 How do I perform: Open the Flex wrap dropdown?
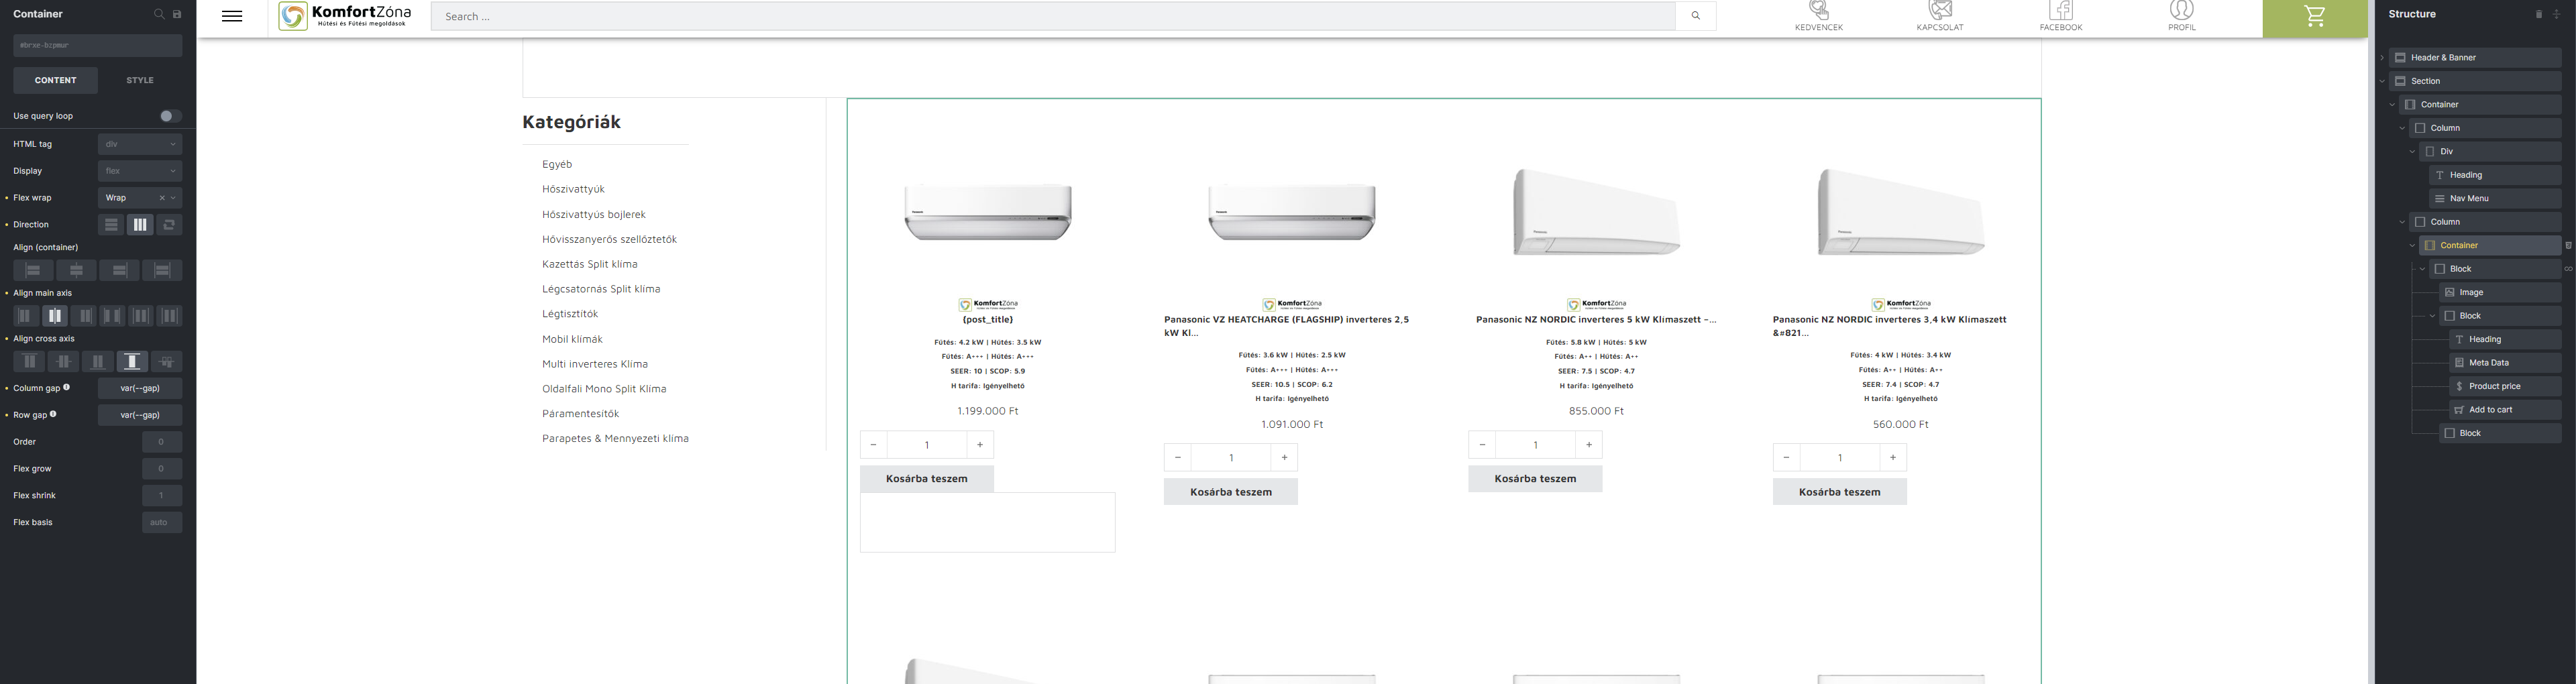130,198
